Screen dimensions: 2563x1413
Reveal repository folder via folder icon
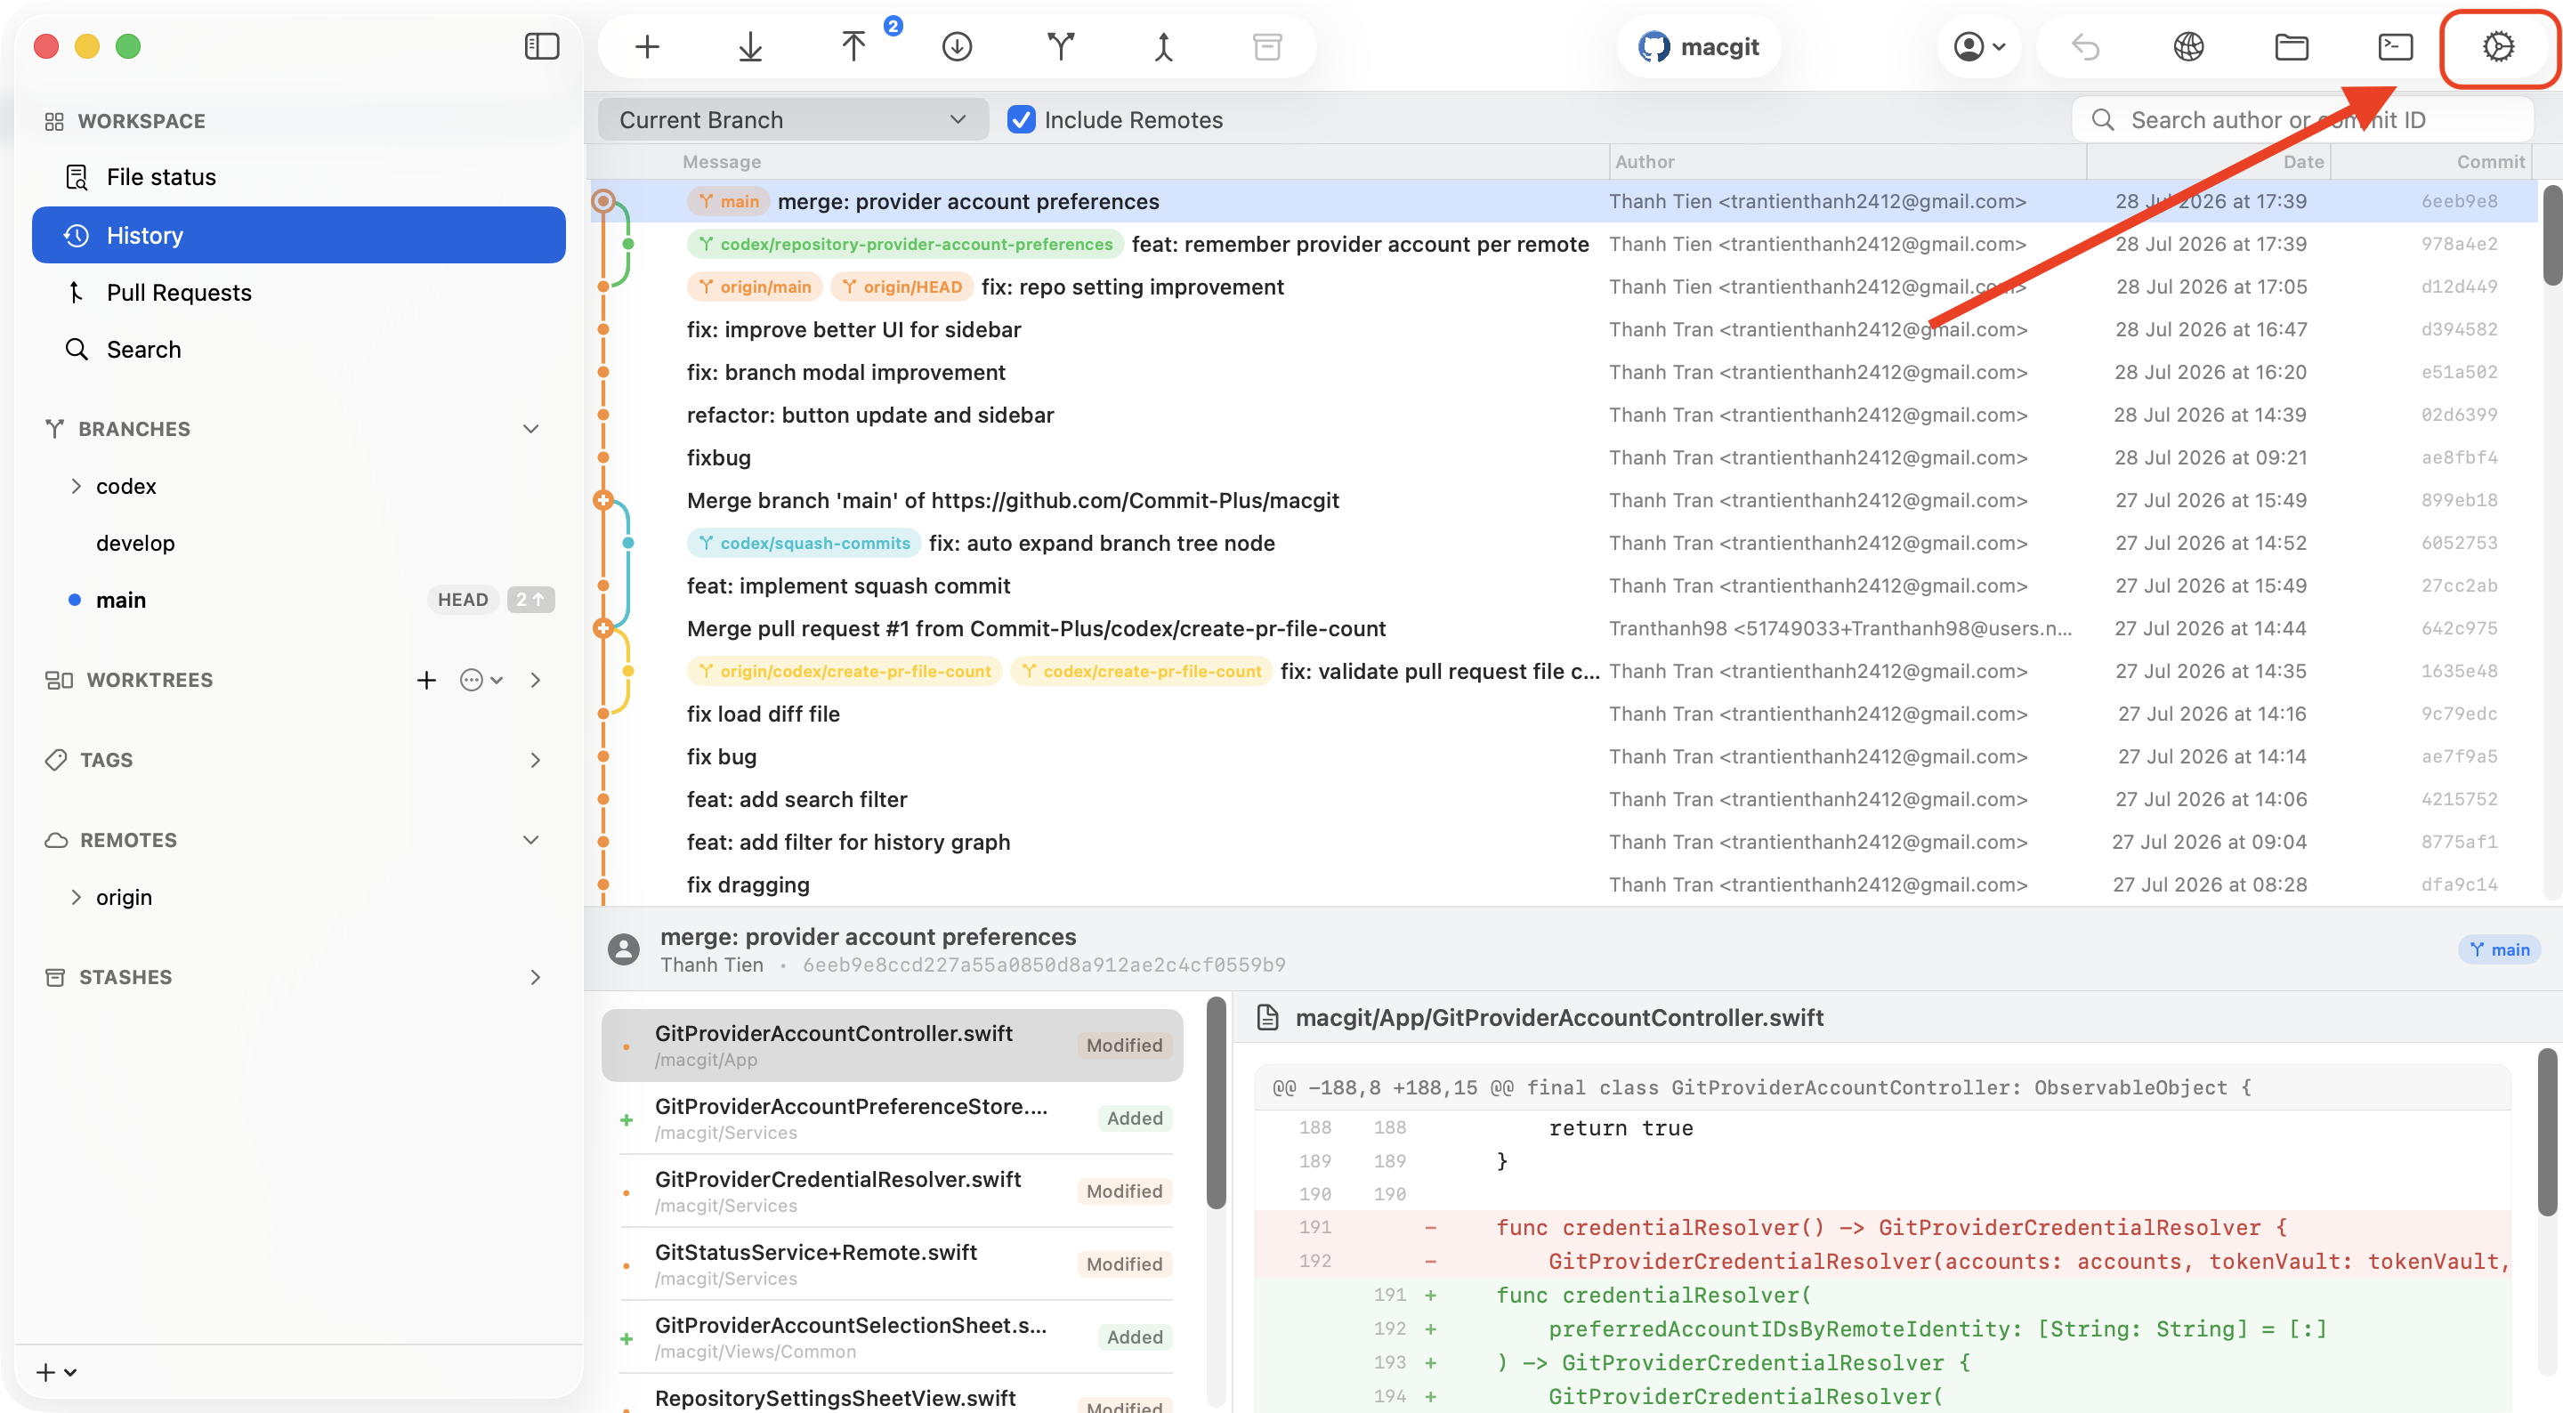(x=2292, y=45)
